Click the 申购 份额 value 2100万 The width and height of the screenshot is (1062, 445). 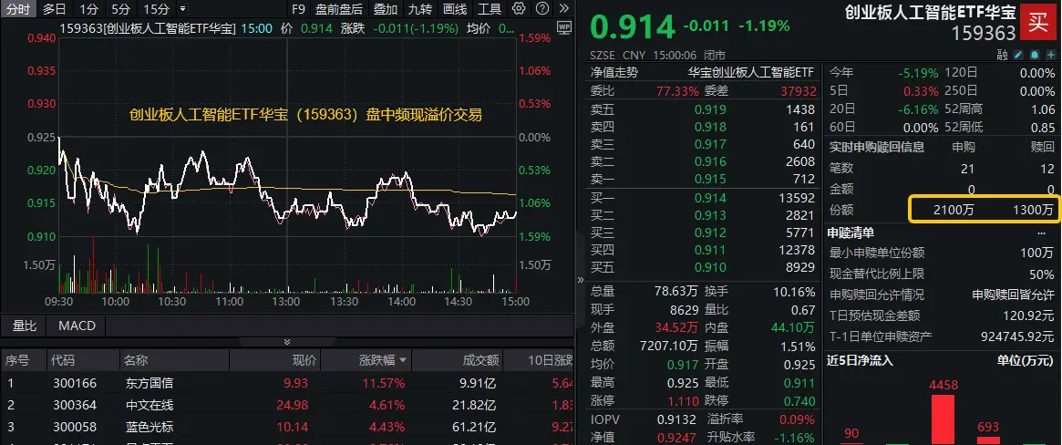[954, 211]
